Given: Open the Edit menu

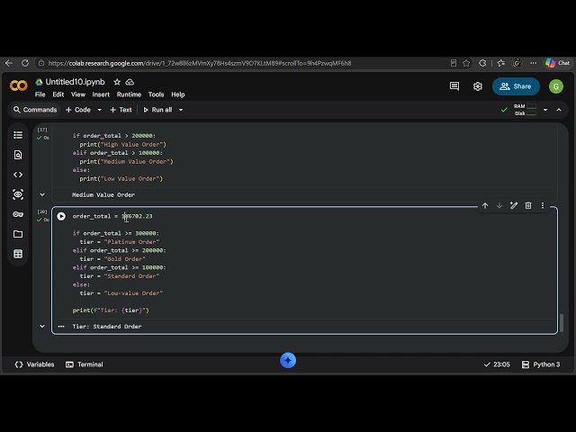Looking at the screenshot, I should click(x=58, y=94).
